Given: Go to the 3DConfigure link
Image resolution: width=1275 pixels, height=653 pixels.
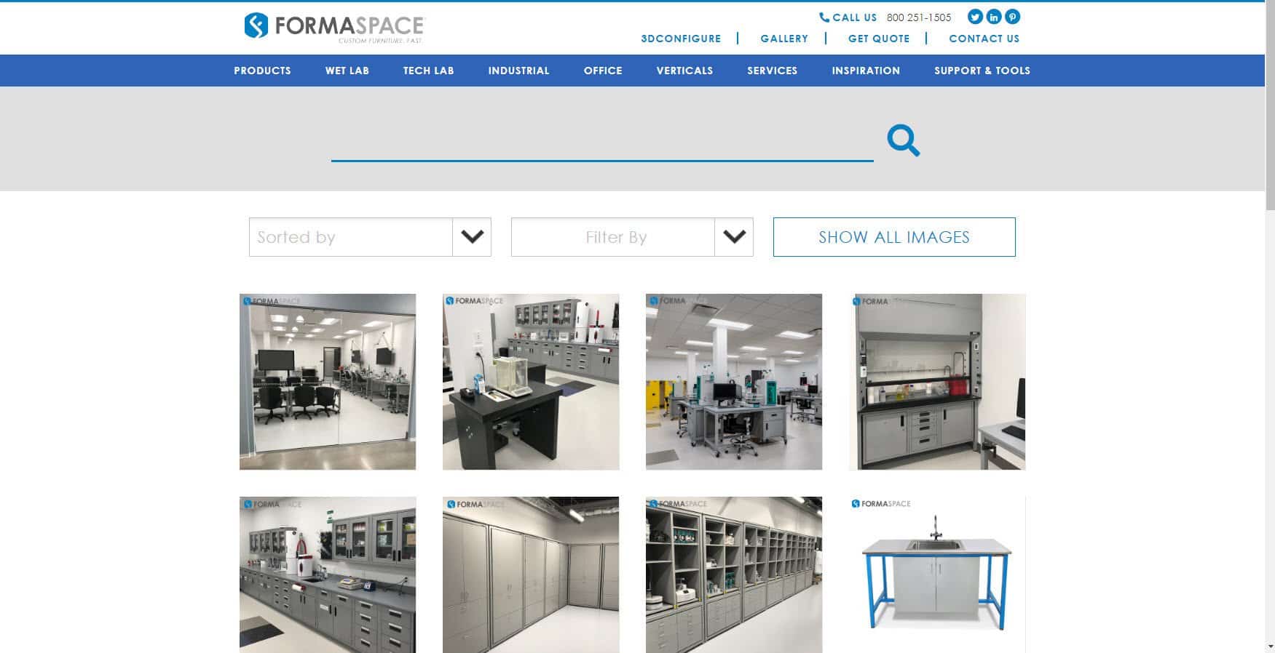Looking at the screenshot, I should point(681,39).
